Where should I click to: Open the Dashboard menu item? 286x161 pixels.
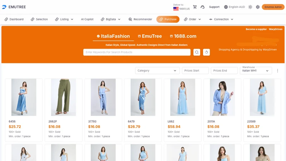[14, 19]
